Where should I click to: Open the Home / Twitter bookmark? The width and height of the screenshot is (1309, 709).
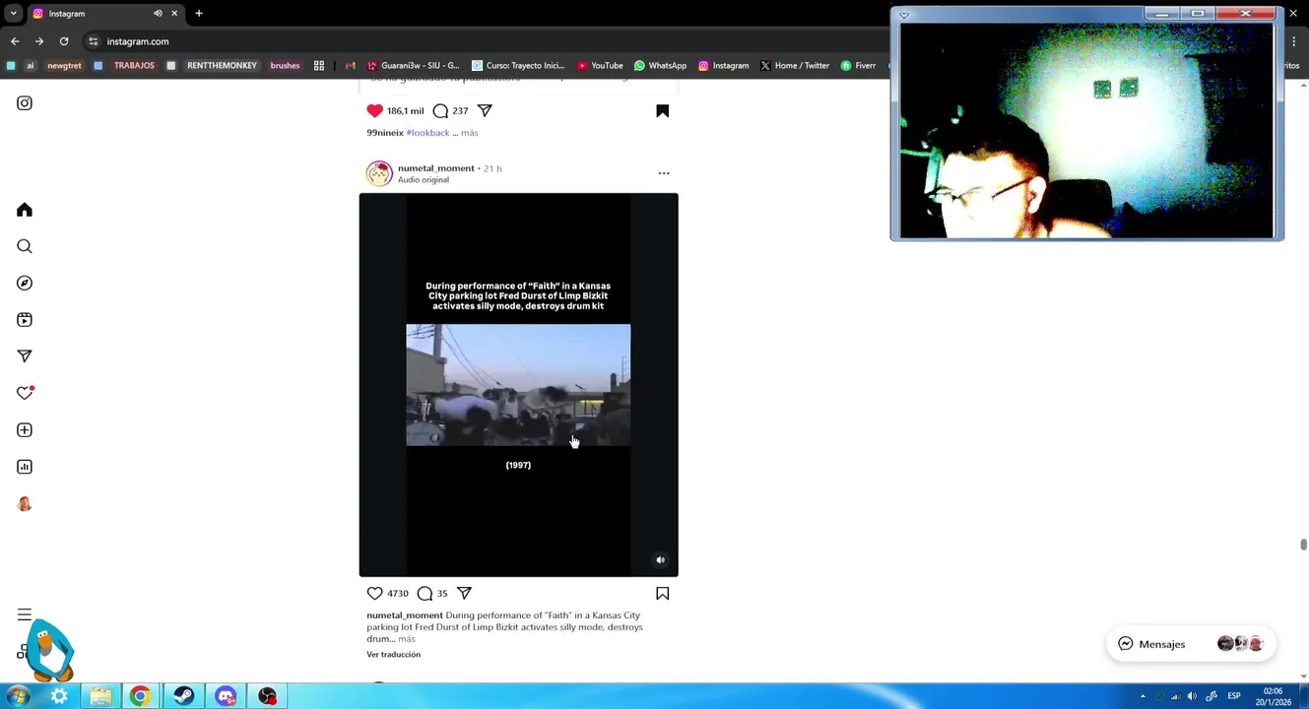pos(795,66)
